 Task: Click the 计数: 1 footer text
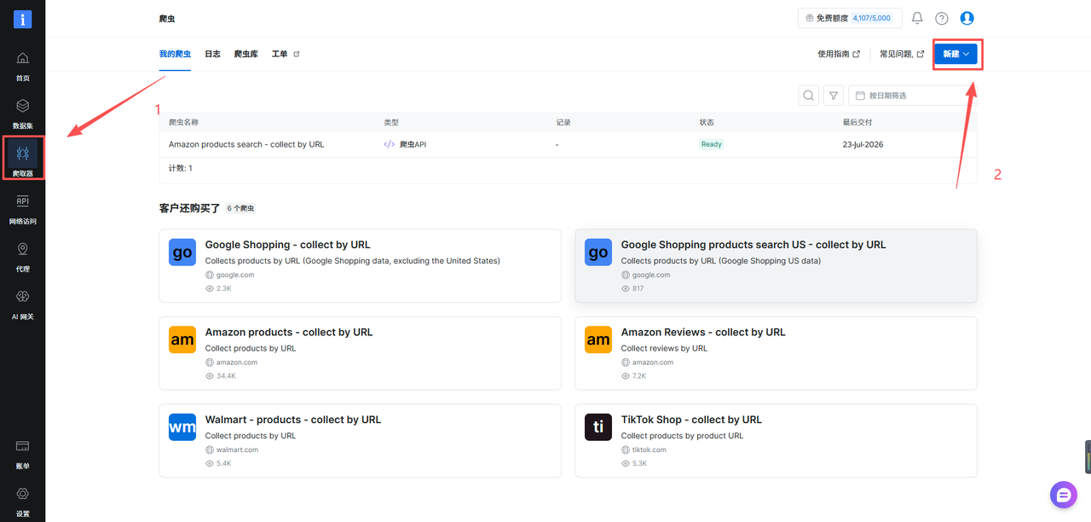[x=181, y=168]
